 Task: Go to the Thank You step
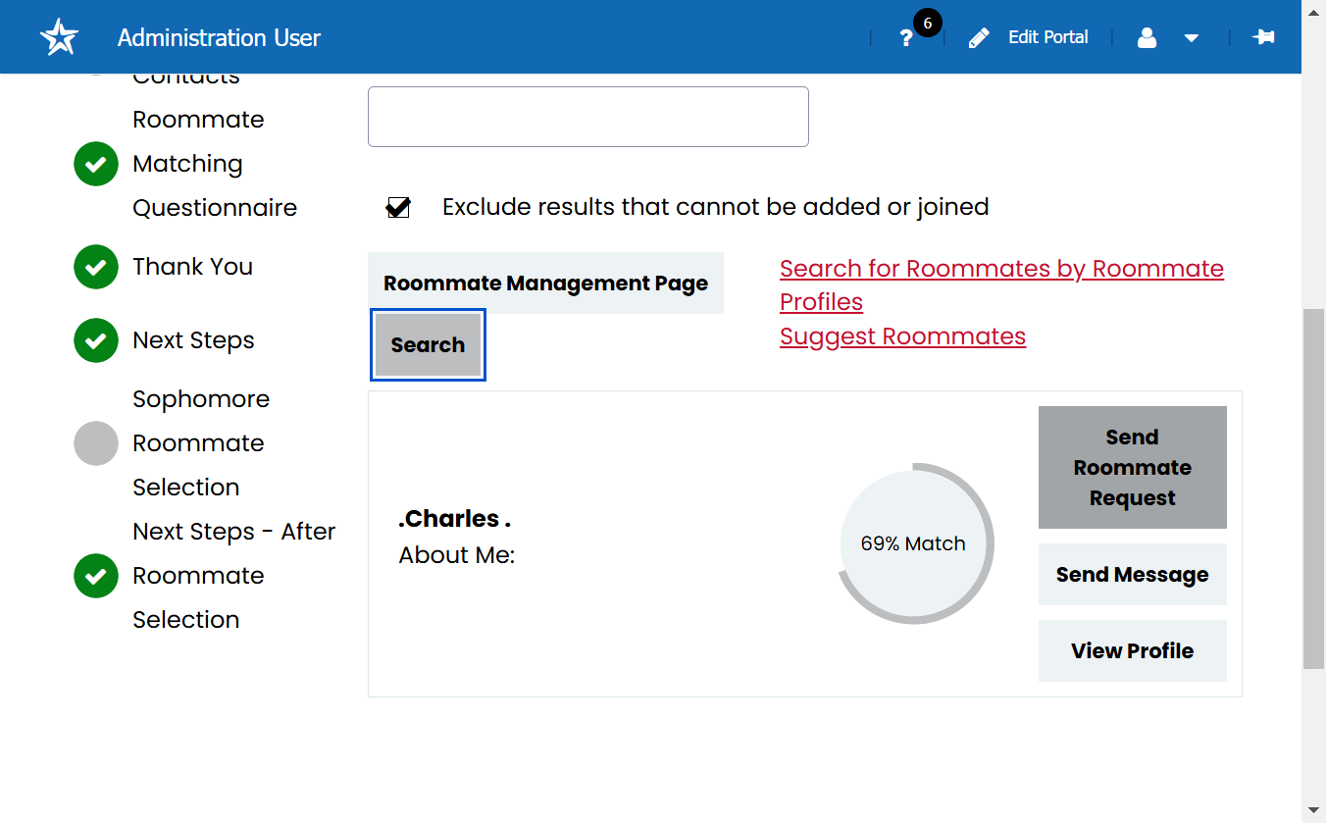point(192,267)
